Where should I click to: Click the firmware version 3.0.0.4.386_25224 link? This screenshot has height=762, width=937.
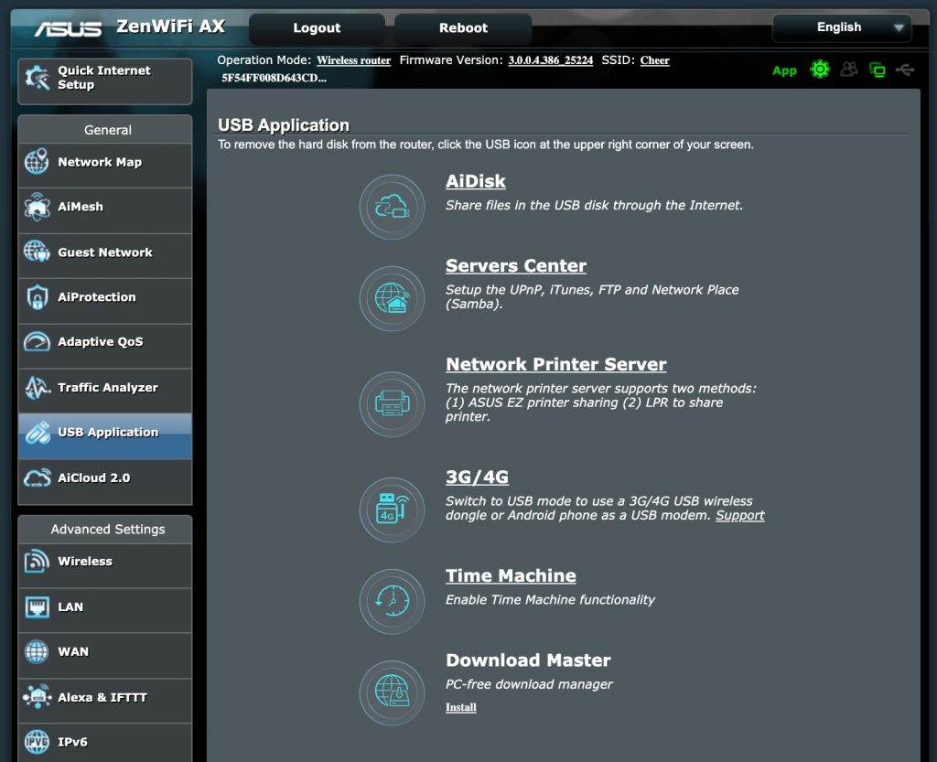tap(550, 60)
